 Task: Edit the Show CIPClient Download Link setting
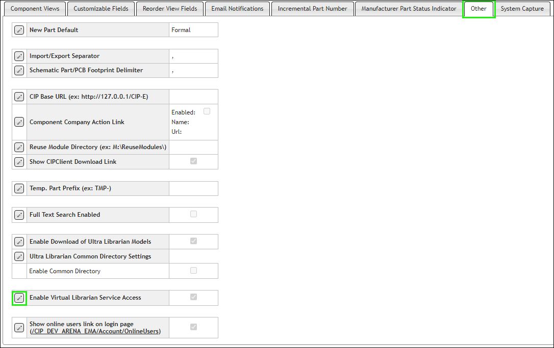[x=19, y=161]
